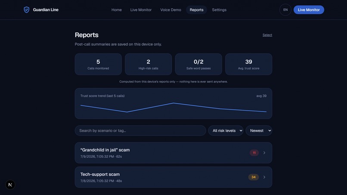Viewport: 347px width, 195px height.
Task: Open the Settings nav item
Action: click(x=219, y=10)
